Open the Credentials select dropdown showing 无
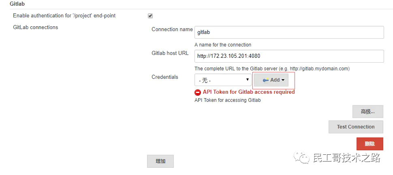 [223, 80]
